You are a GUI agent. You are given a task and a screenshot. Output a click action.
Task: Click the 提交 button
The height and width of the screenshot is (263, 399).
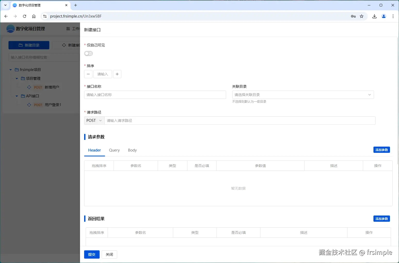[x=92, y=254]
